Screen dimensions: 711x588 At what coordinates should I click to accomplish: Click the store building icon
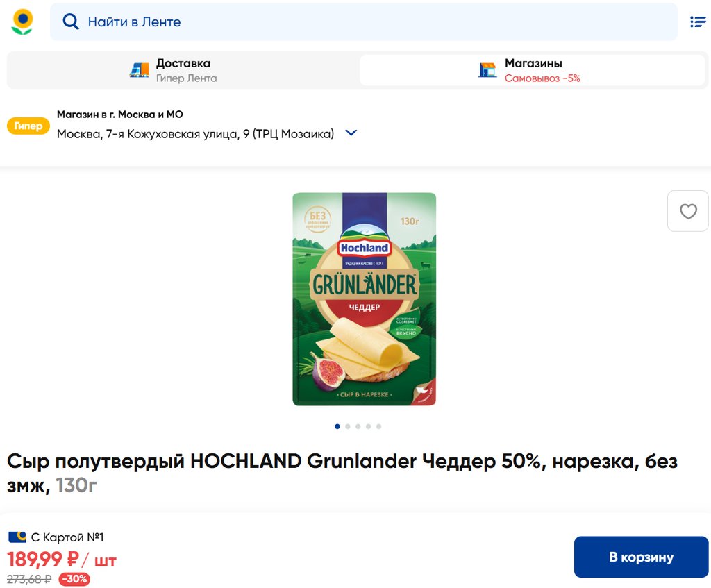(487, 70)
